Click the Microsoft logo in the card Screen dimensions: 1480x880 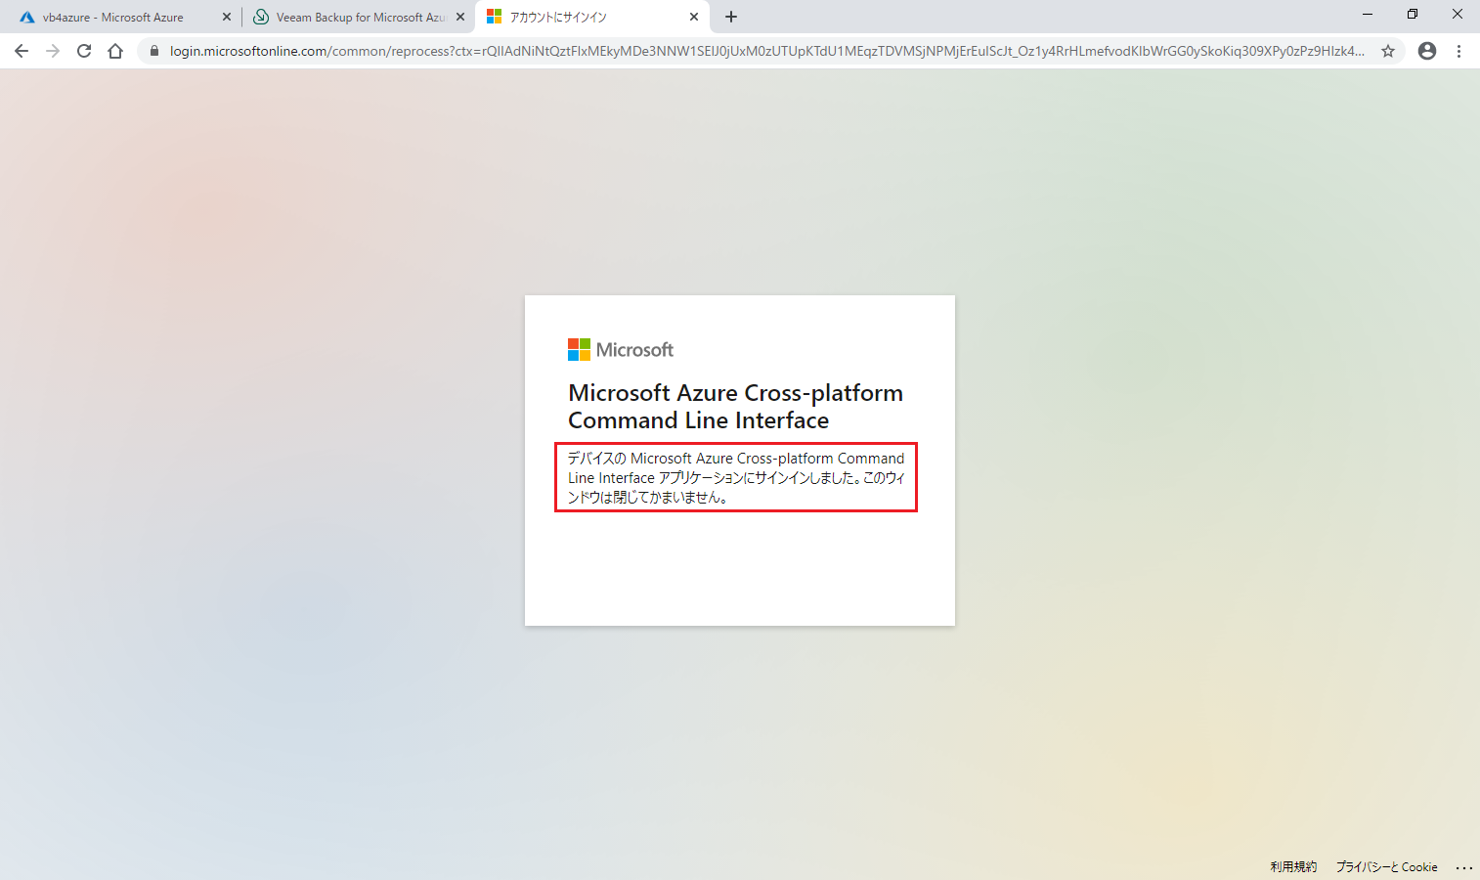621,349
